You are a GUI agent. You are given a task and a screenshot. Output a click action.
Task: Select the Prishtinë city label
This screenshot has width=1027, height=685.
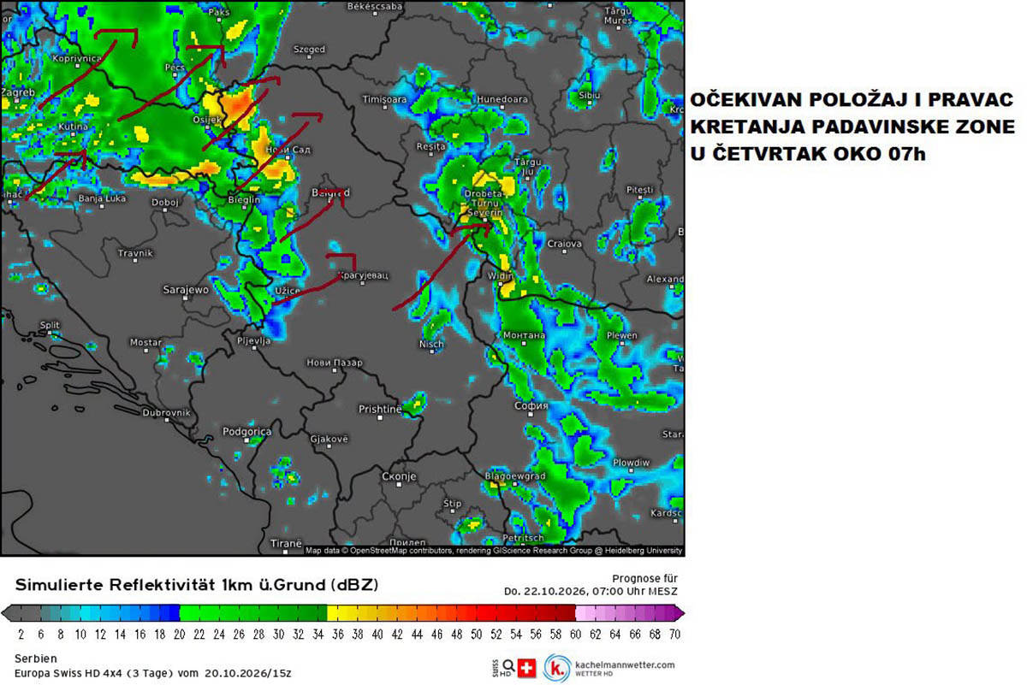[379, 410]
